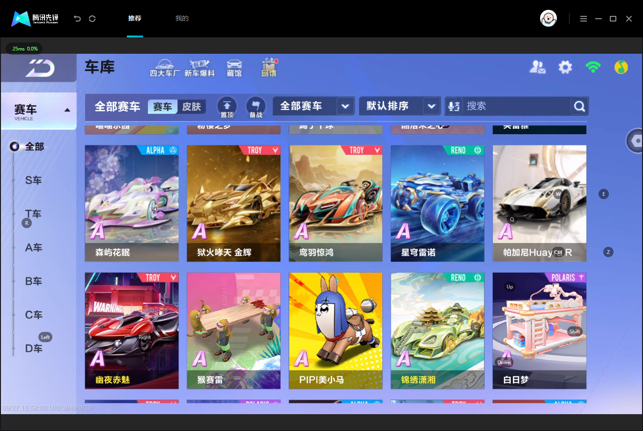Click the back arrow in title bar
The image size is (643, 431).
click(x=77, y=19)
